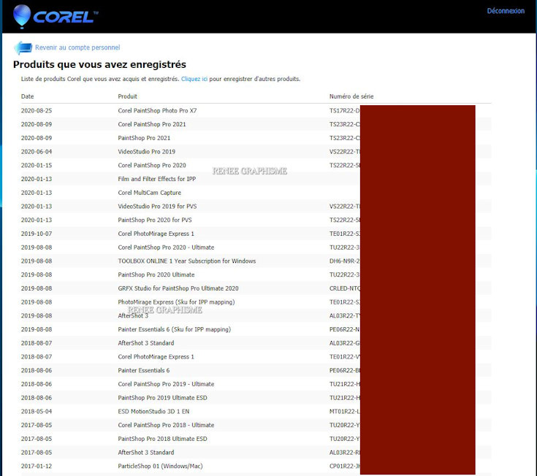
Task: Click TOOLBOX ONLINE 1 Year Subscription row
Action: [256, 261]
